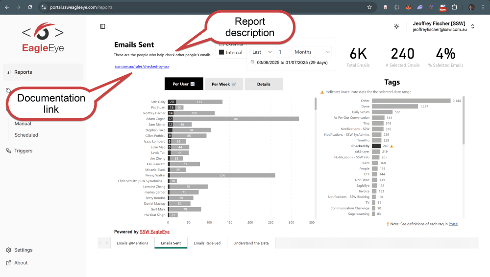Open the Last relative date dropdown
This screenshot has width=490, height=277.
(262, 52)
